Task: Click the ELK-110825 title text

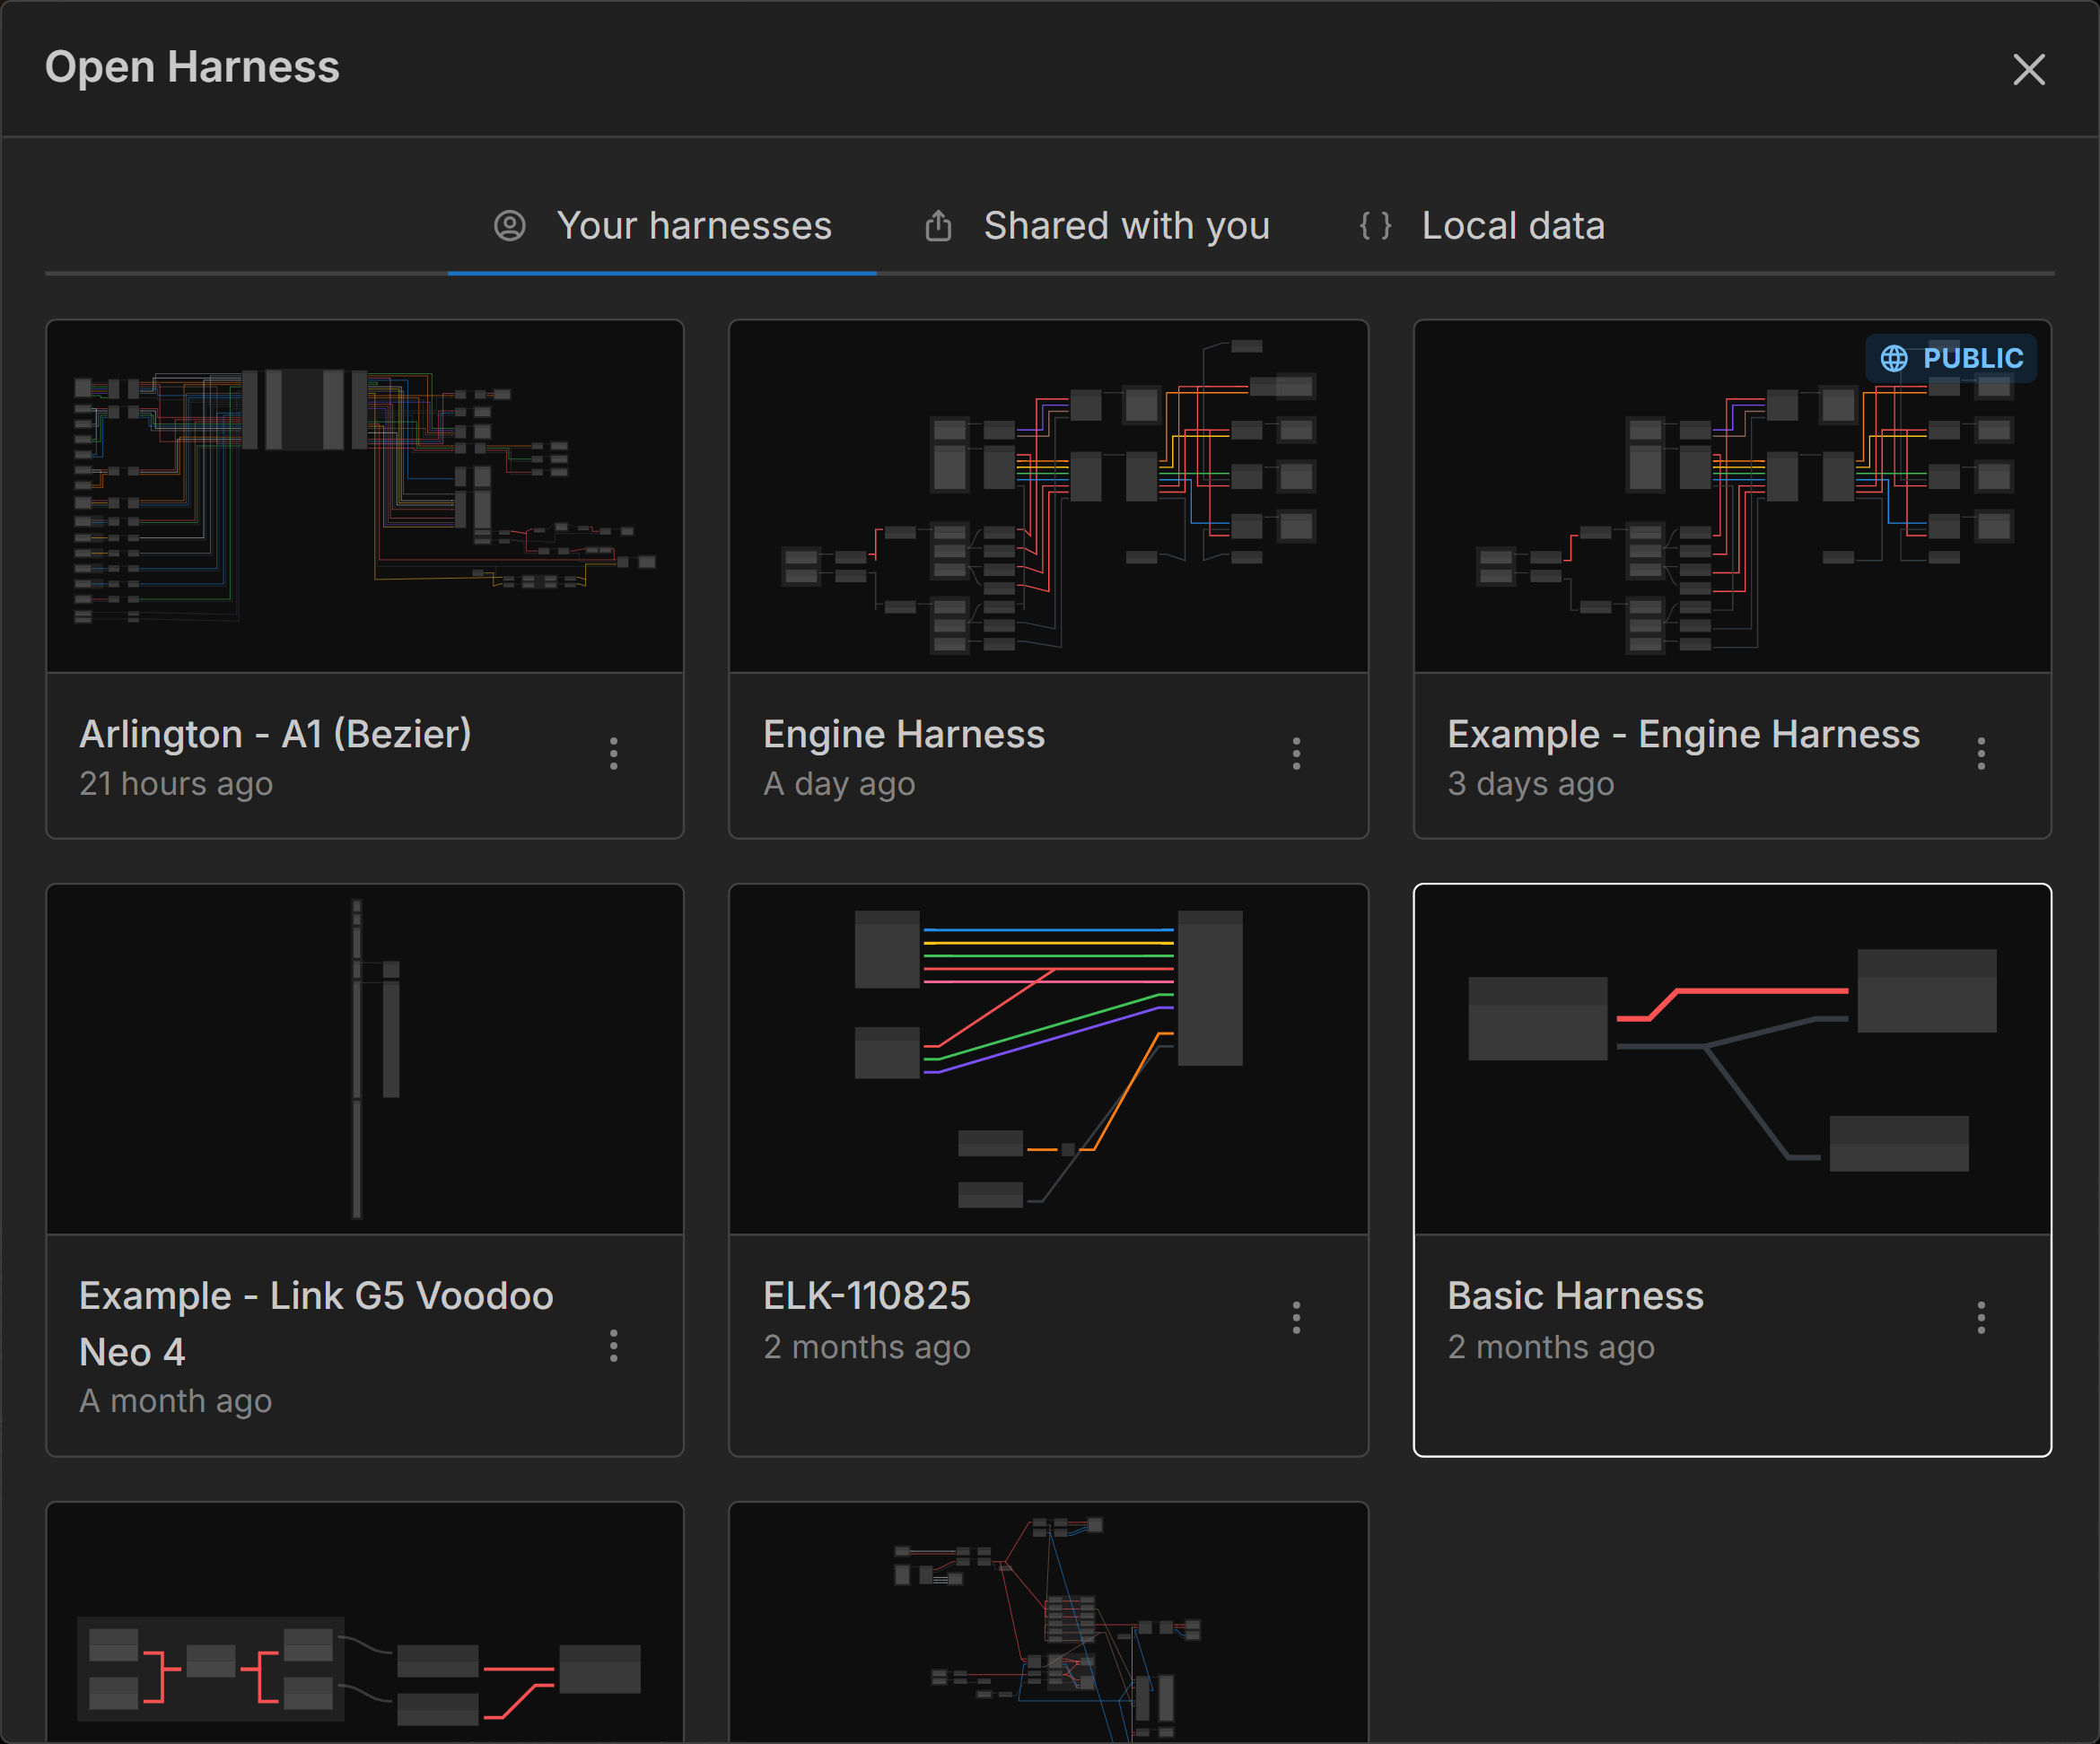Action: (x=866, y=1295)
